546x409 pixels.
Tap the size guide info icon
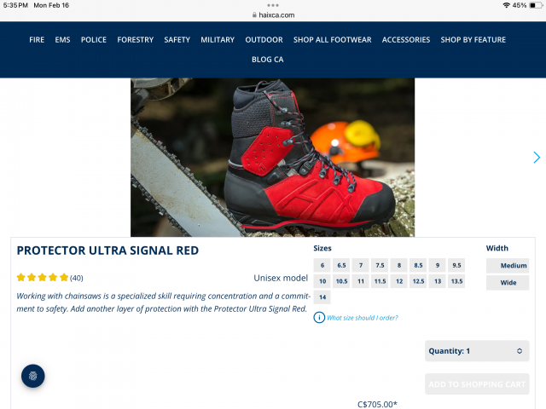coord(319,318)
